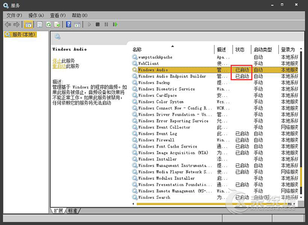Select Windows Event Collector row
This screenshot has height=225, width=308.
click(215, 127)
